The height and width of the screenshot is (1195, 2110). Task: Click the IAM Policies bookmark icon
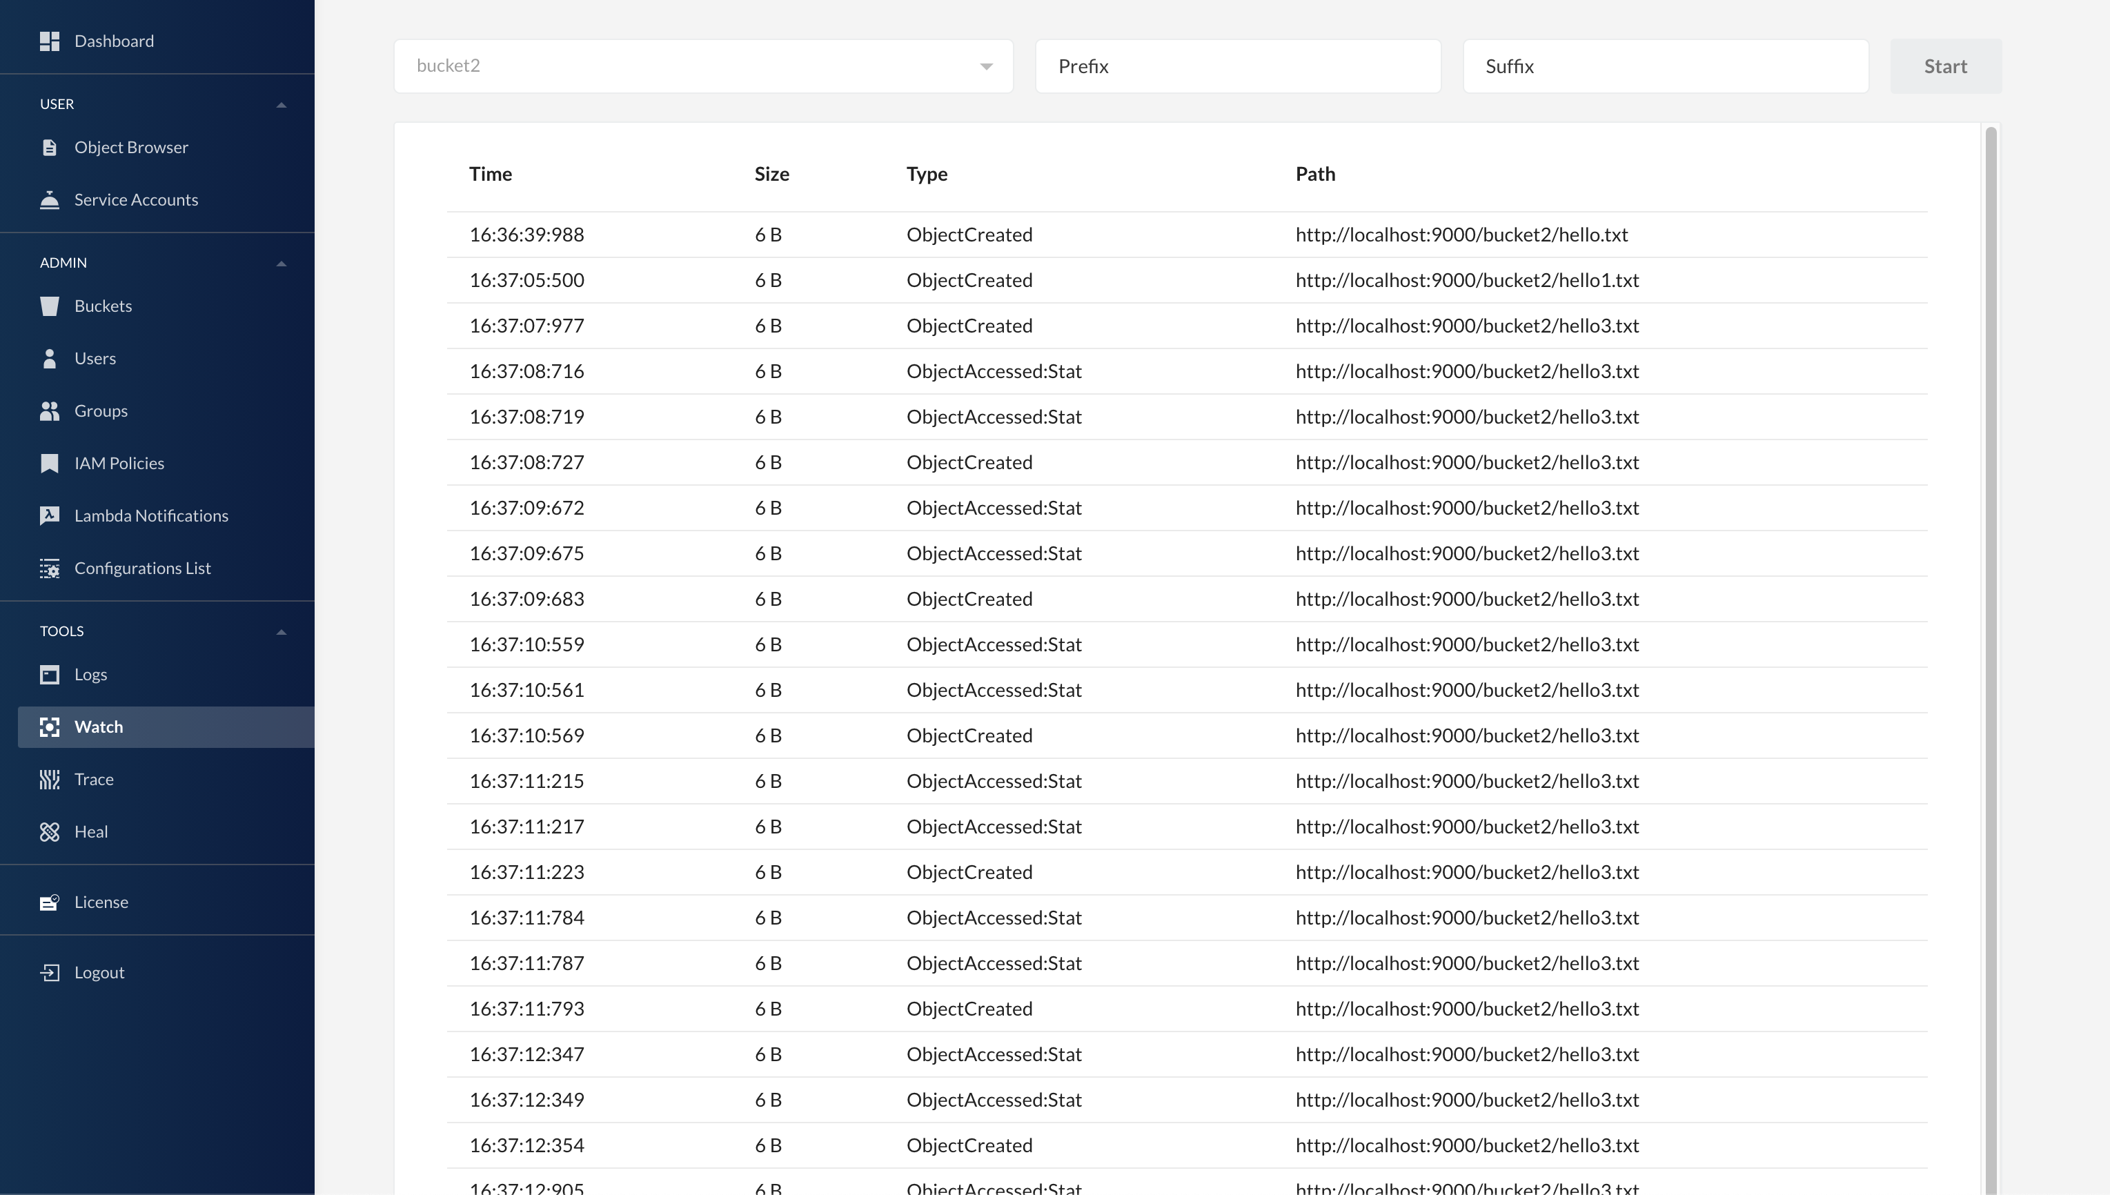point(49,464)
